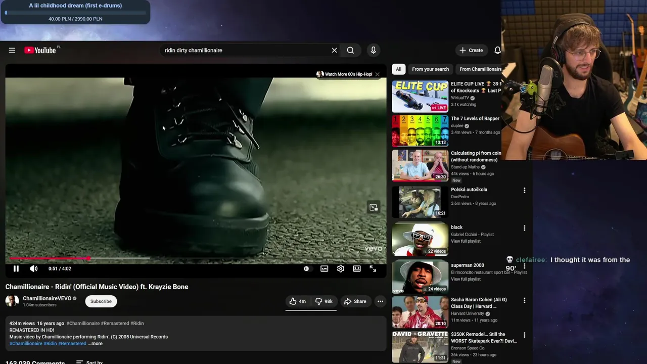Subscribe to ChamillionaireVEVO
Viewport: 647px width, 364px height.
(x=101, y=301)
